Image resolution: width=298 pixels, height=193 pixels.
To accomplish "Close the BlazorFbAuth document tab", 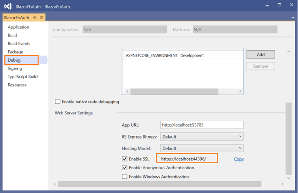I will tap(41, 17).
